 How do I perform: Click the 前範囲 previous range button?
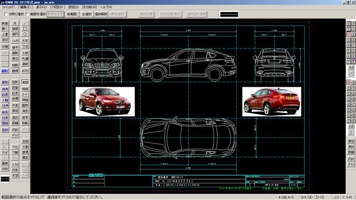point(72,14)
